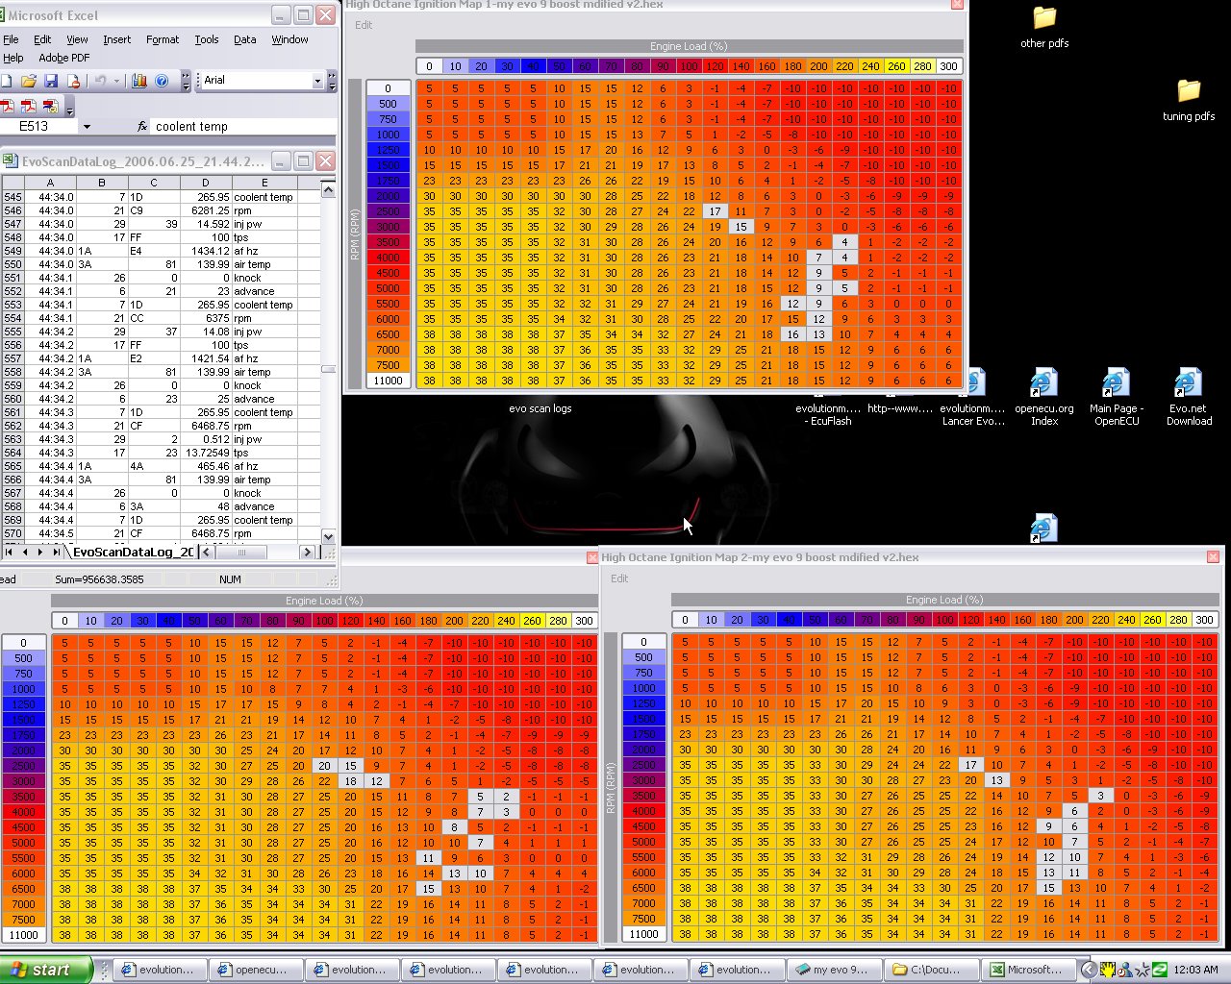The height and width of the screenshot is (984, 1231).
Task: Click the Open file icon in Excel toolbar
Action: 29,82
